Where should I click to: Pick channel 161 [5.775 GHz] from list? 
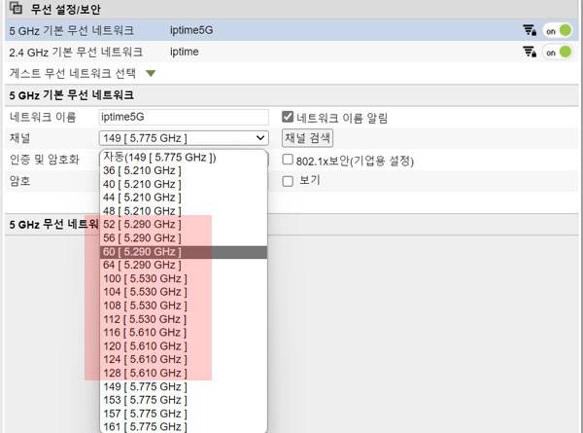click(144, 426)
